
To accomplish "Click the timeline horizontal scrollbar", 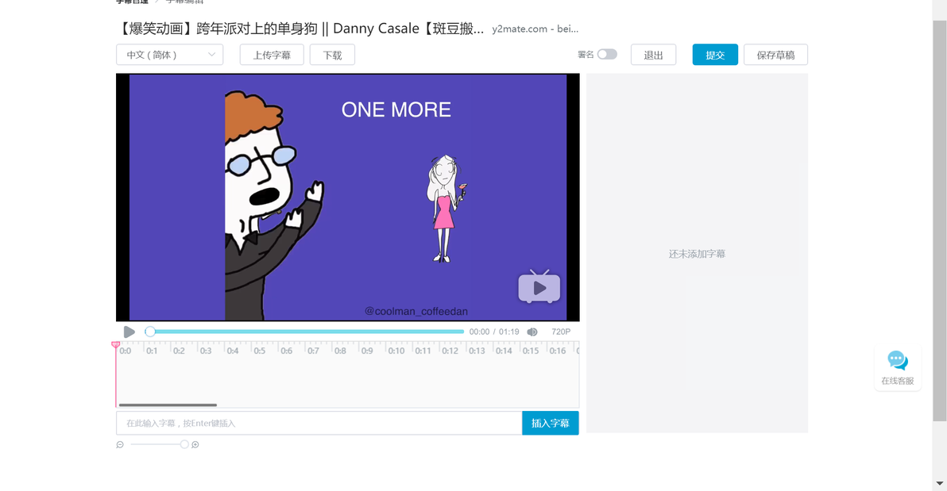I will click(x=168, y=405).
